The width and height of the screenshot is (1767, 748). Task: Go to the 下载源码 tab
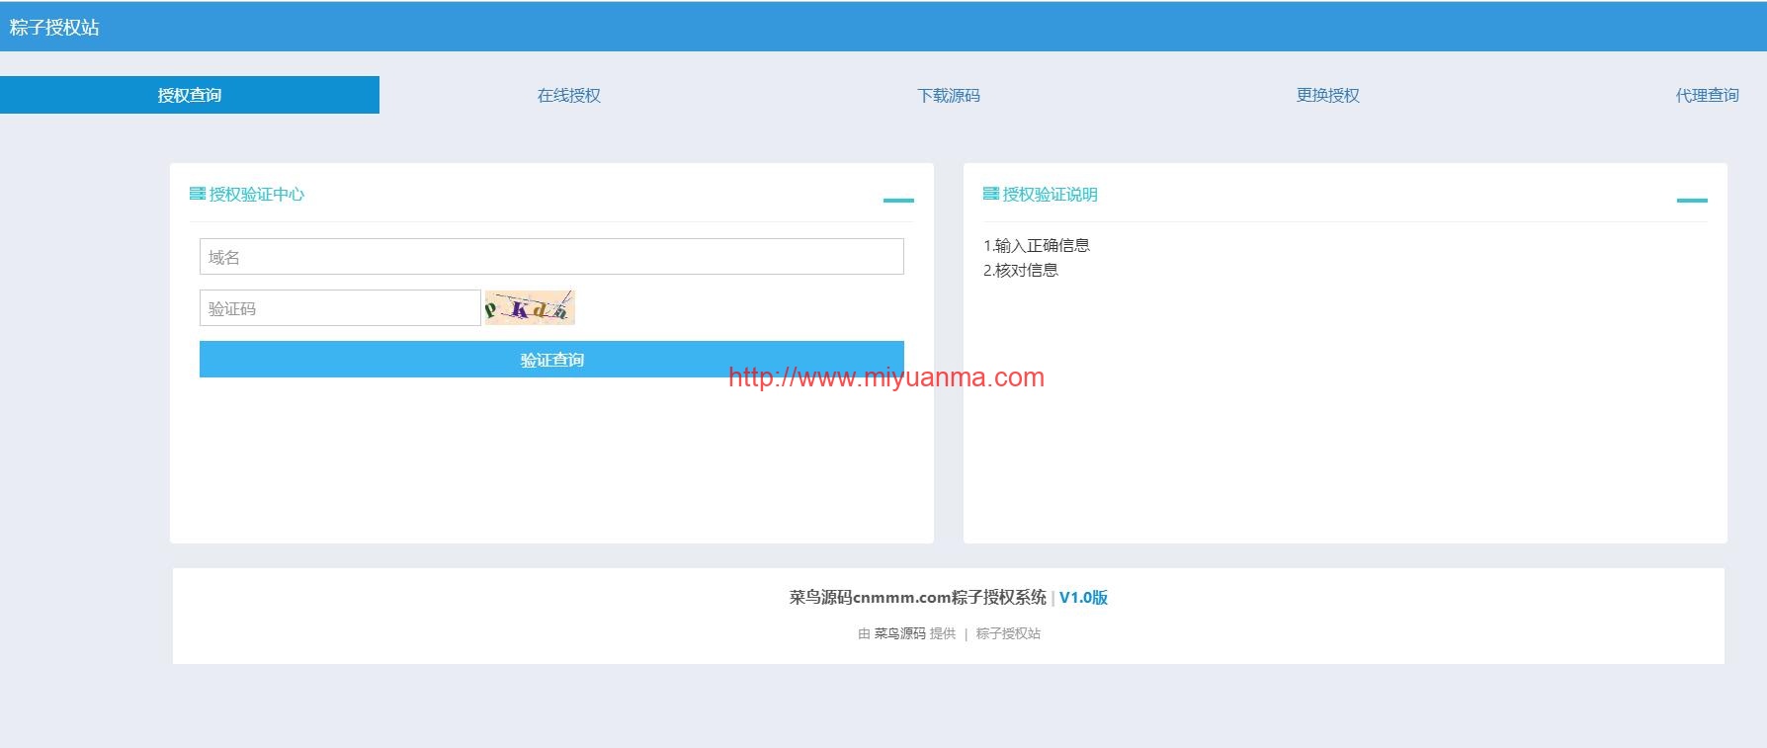[x=948, y=95]
